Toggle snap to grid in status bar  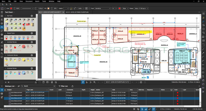click(138, 109)
